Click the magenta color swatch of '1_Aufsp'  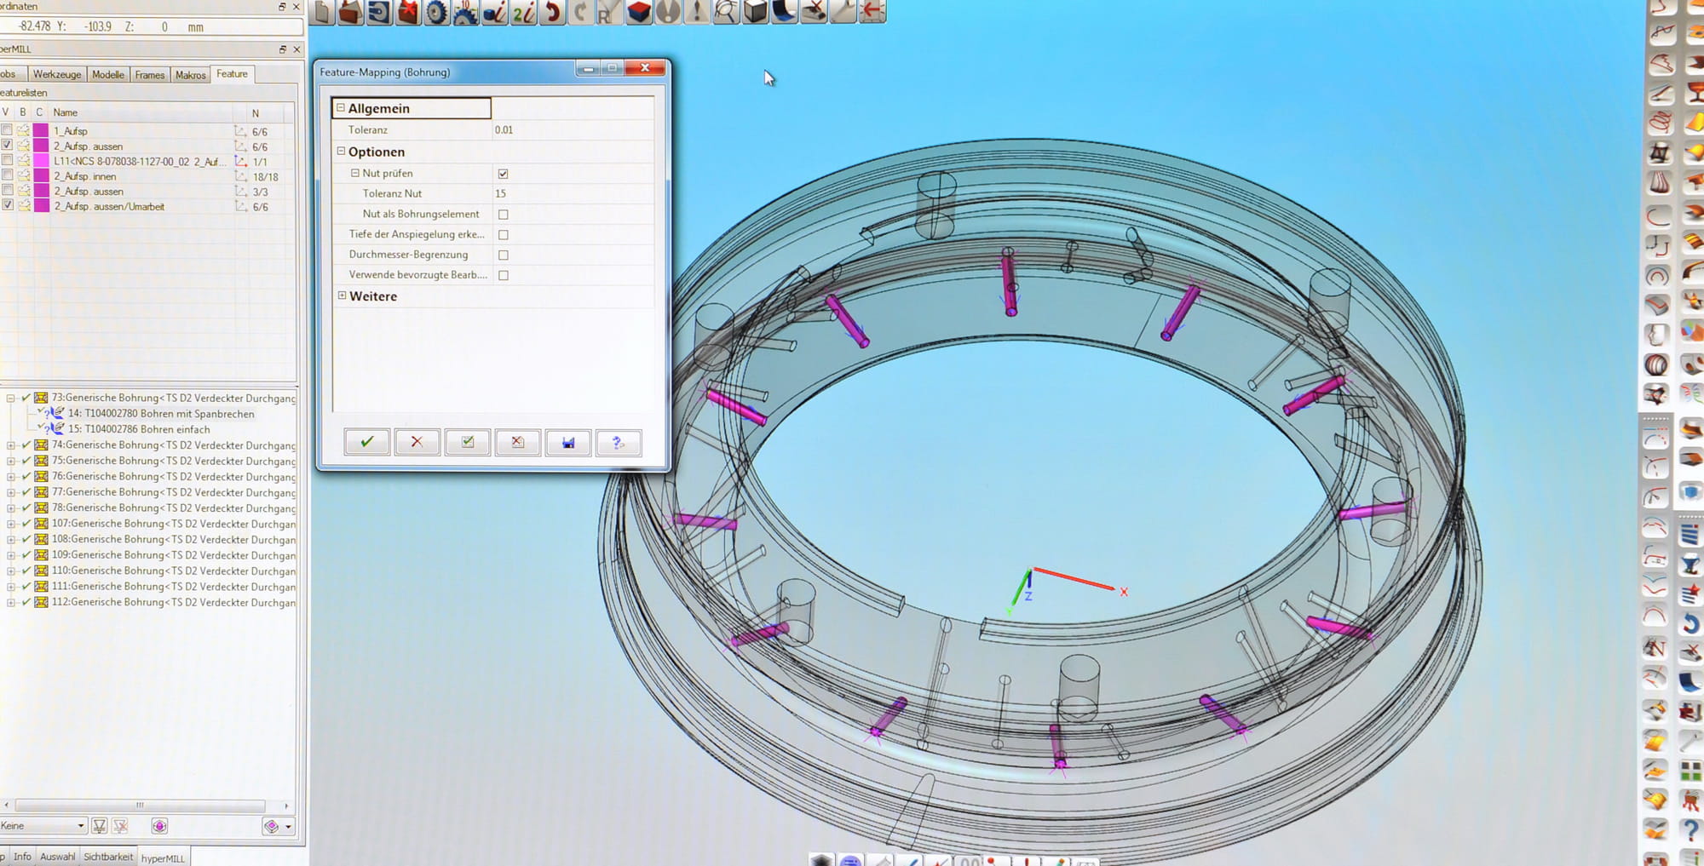(40, 130)
